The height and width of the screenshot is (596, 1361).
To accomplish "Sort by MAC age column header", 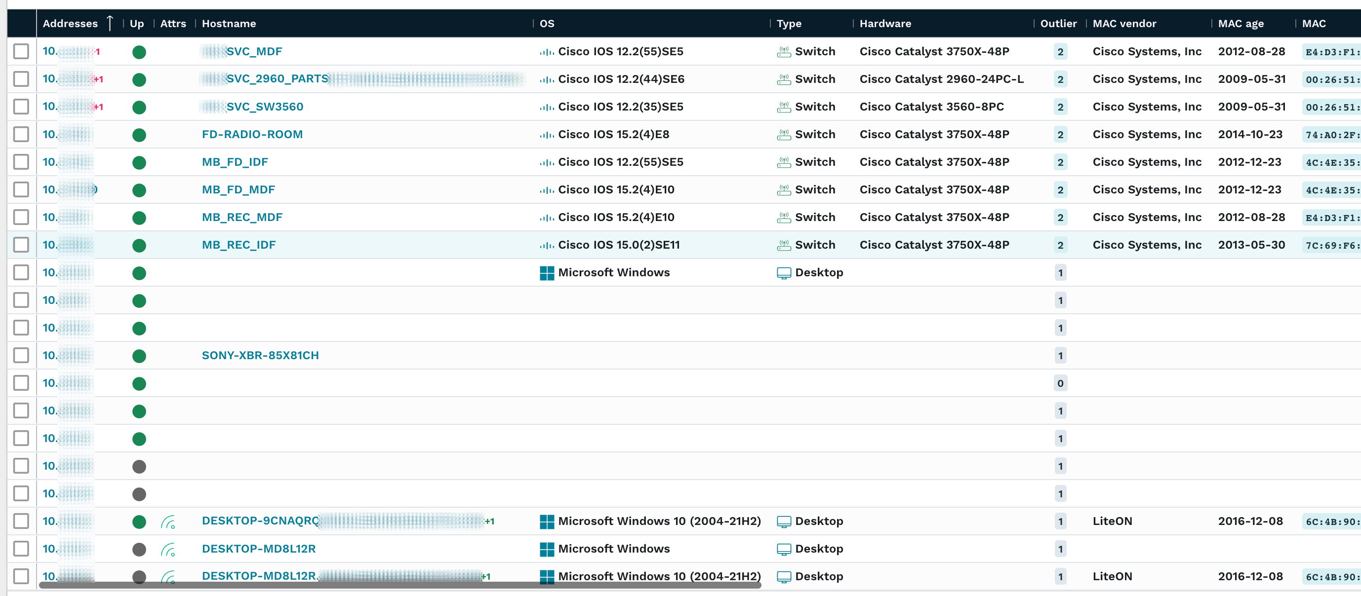I will click(1241, 24).
